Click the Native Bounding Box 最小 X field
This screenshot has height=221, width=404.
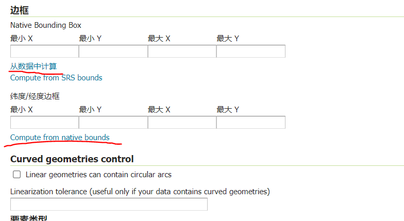pos(44,52)
